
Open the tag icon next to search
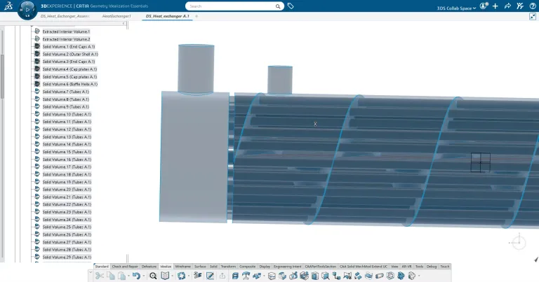tap(291, 6)
